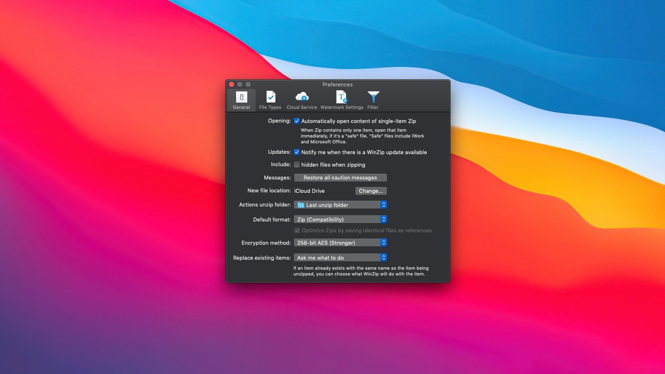The height and width of the screenshot is (374, 665).
Task: Open the Encryption method dropdown
Action: 340,243
